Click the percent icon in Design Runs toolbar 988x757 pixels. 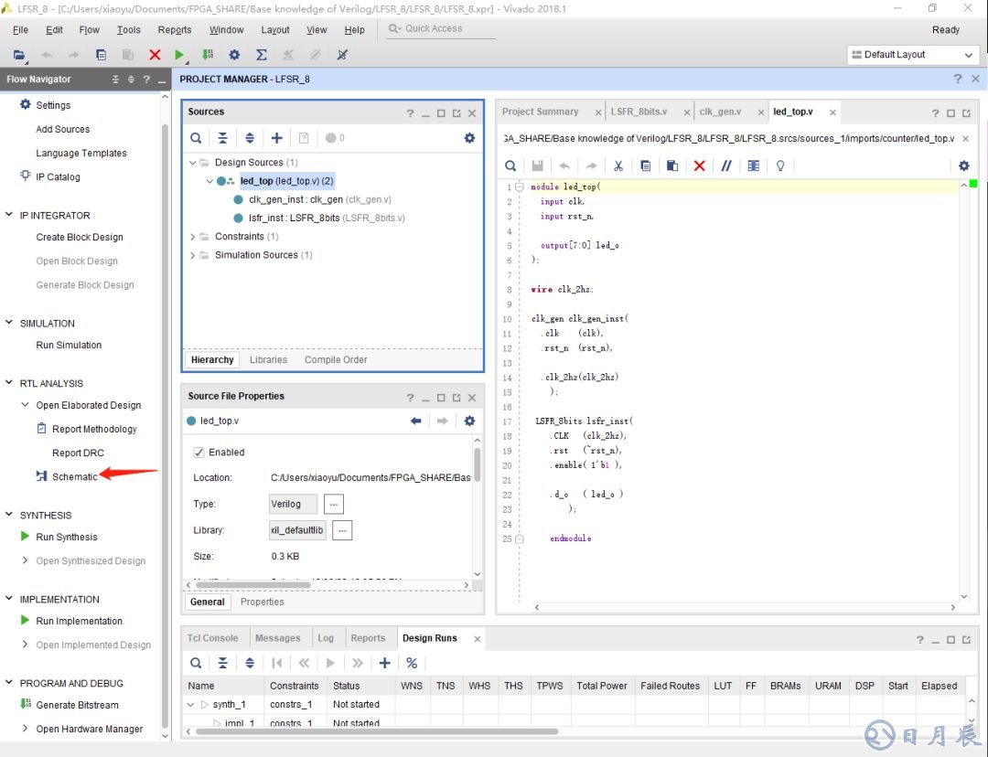pos(412,663)
